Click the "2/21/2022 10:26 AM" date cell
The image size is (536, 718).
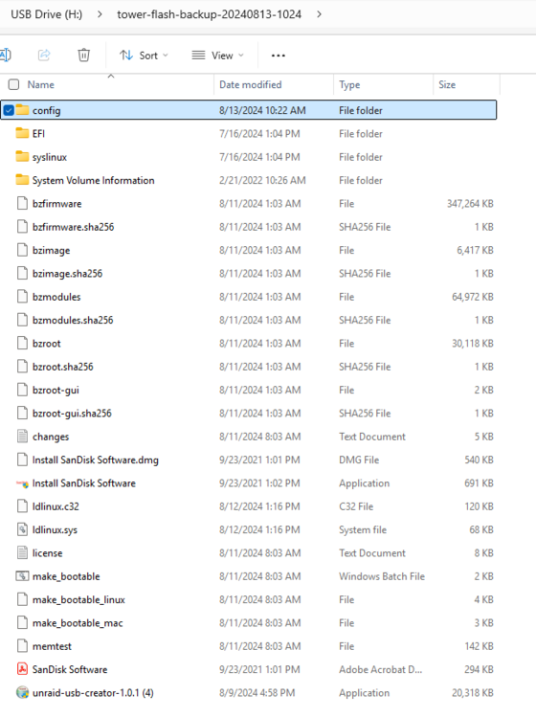coord(262,180)
